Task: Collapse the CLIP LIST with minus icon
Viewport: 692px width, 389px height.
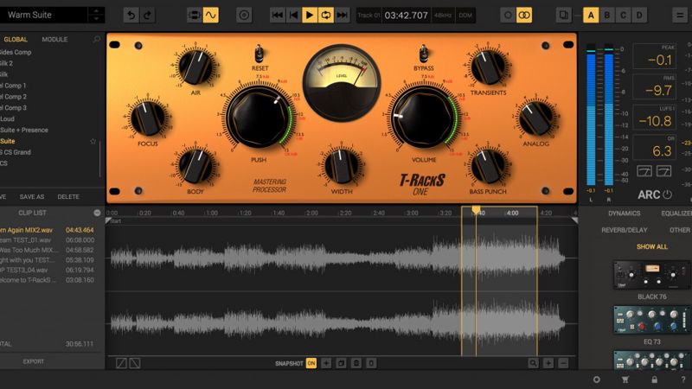Action: pyautogui.click(x=97, y=213)
